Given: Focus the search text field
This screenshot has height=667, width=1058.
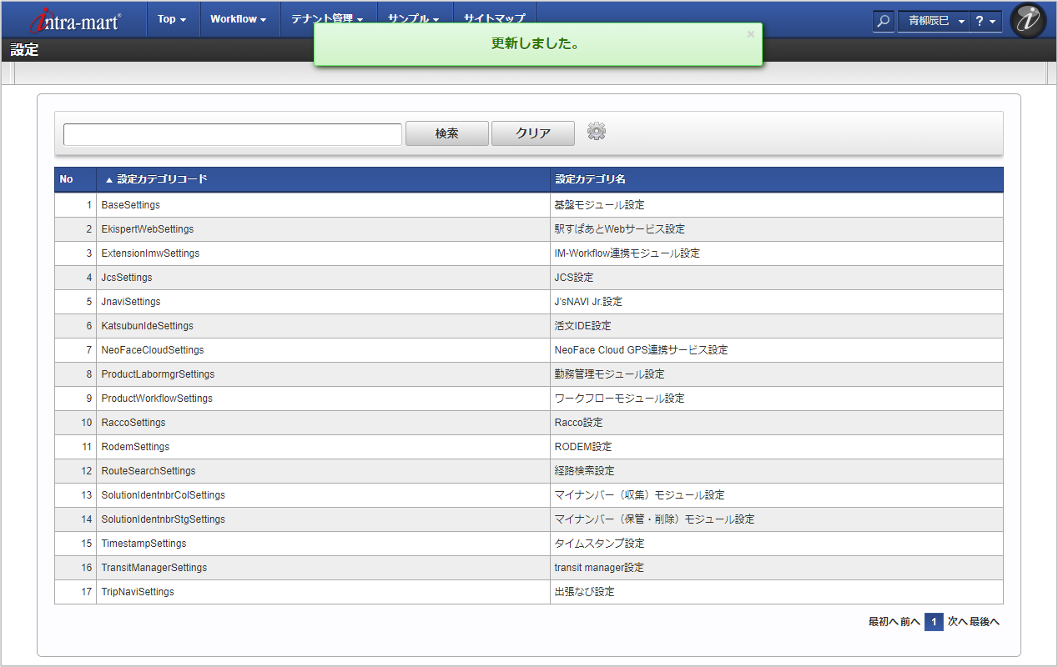Looking at the screenshot, I should click(233, 134).
